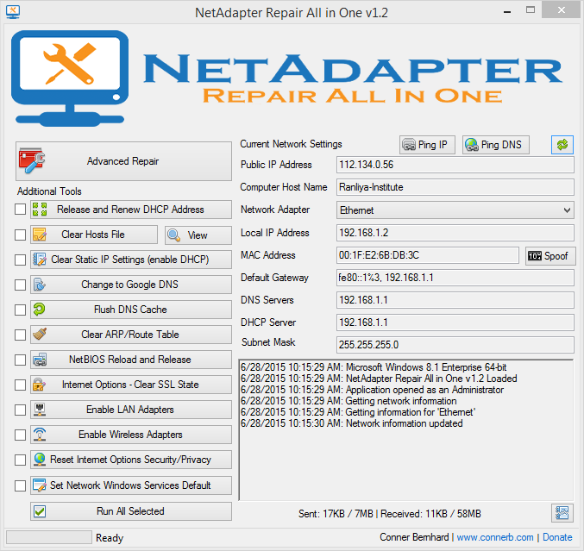584x551 pixels.
Task: Click the Flush DNS Cache button label
Action: tap(130, 310)
